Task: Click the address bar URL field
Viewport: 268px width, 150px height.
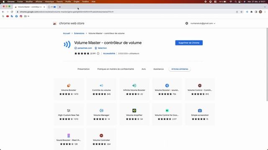Action: coord(126,12)
